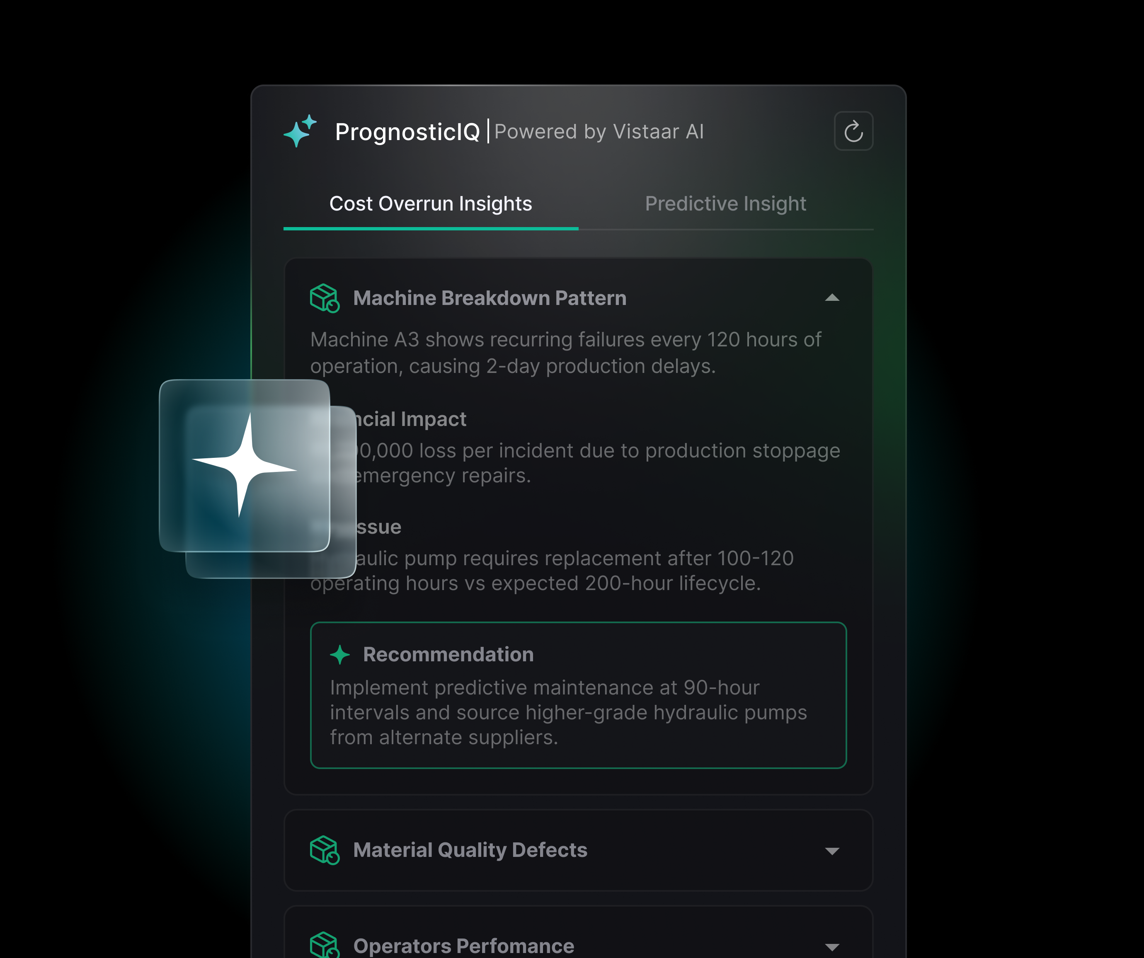Click the PrognosticIQ sparkle logo

click(x=300, y=131)
